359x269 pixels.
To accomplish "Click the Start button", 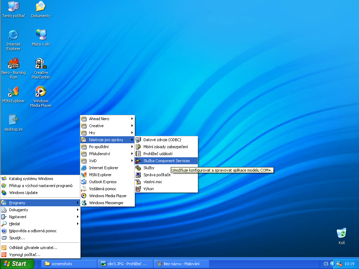I will click(x=17, y=264).
